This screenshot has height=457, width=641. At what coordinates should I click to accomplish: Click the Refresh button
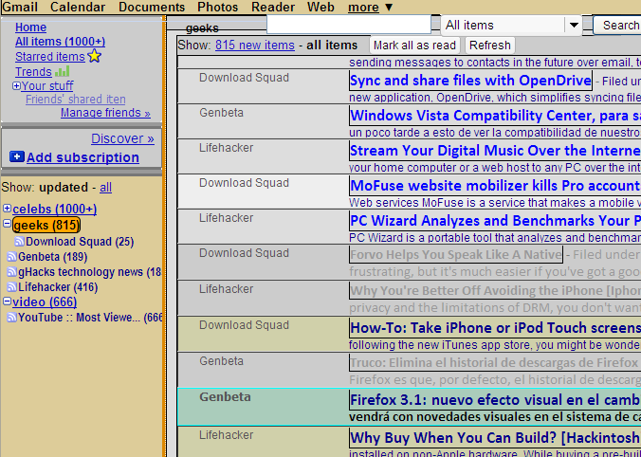point(489,45)
